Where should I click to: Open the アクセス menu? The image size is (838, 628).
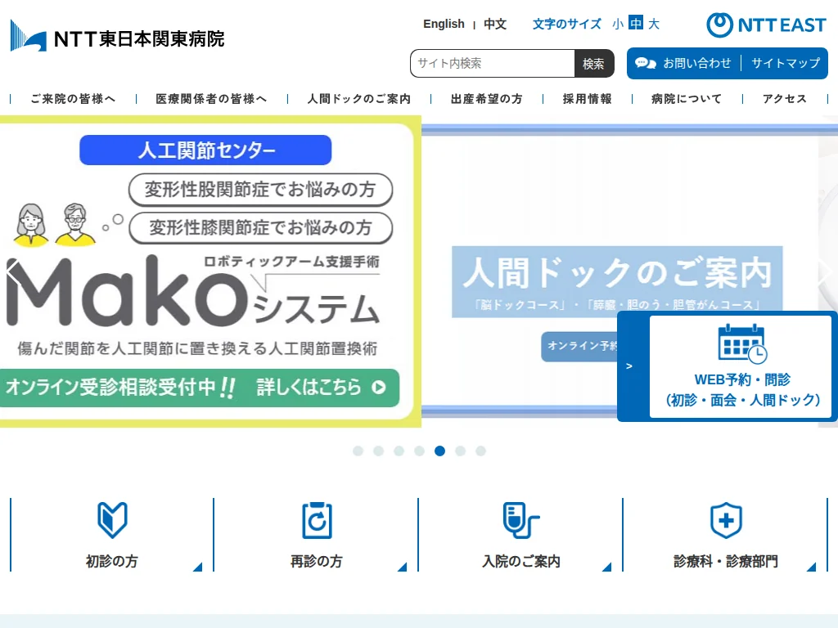point(785,99)
